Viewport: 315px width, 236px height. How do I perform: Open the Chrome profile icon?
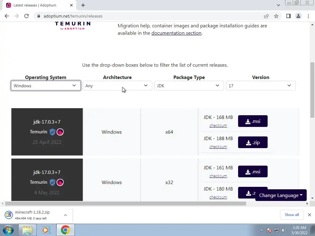pos(298,16)
